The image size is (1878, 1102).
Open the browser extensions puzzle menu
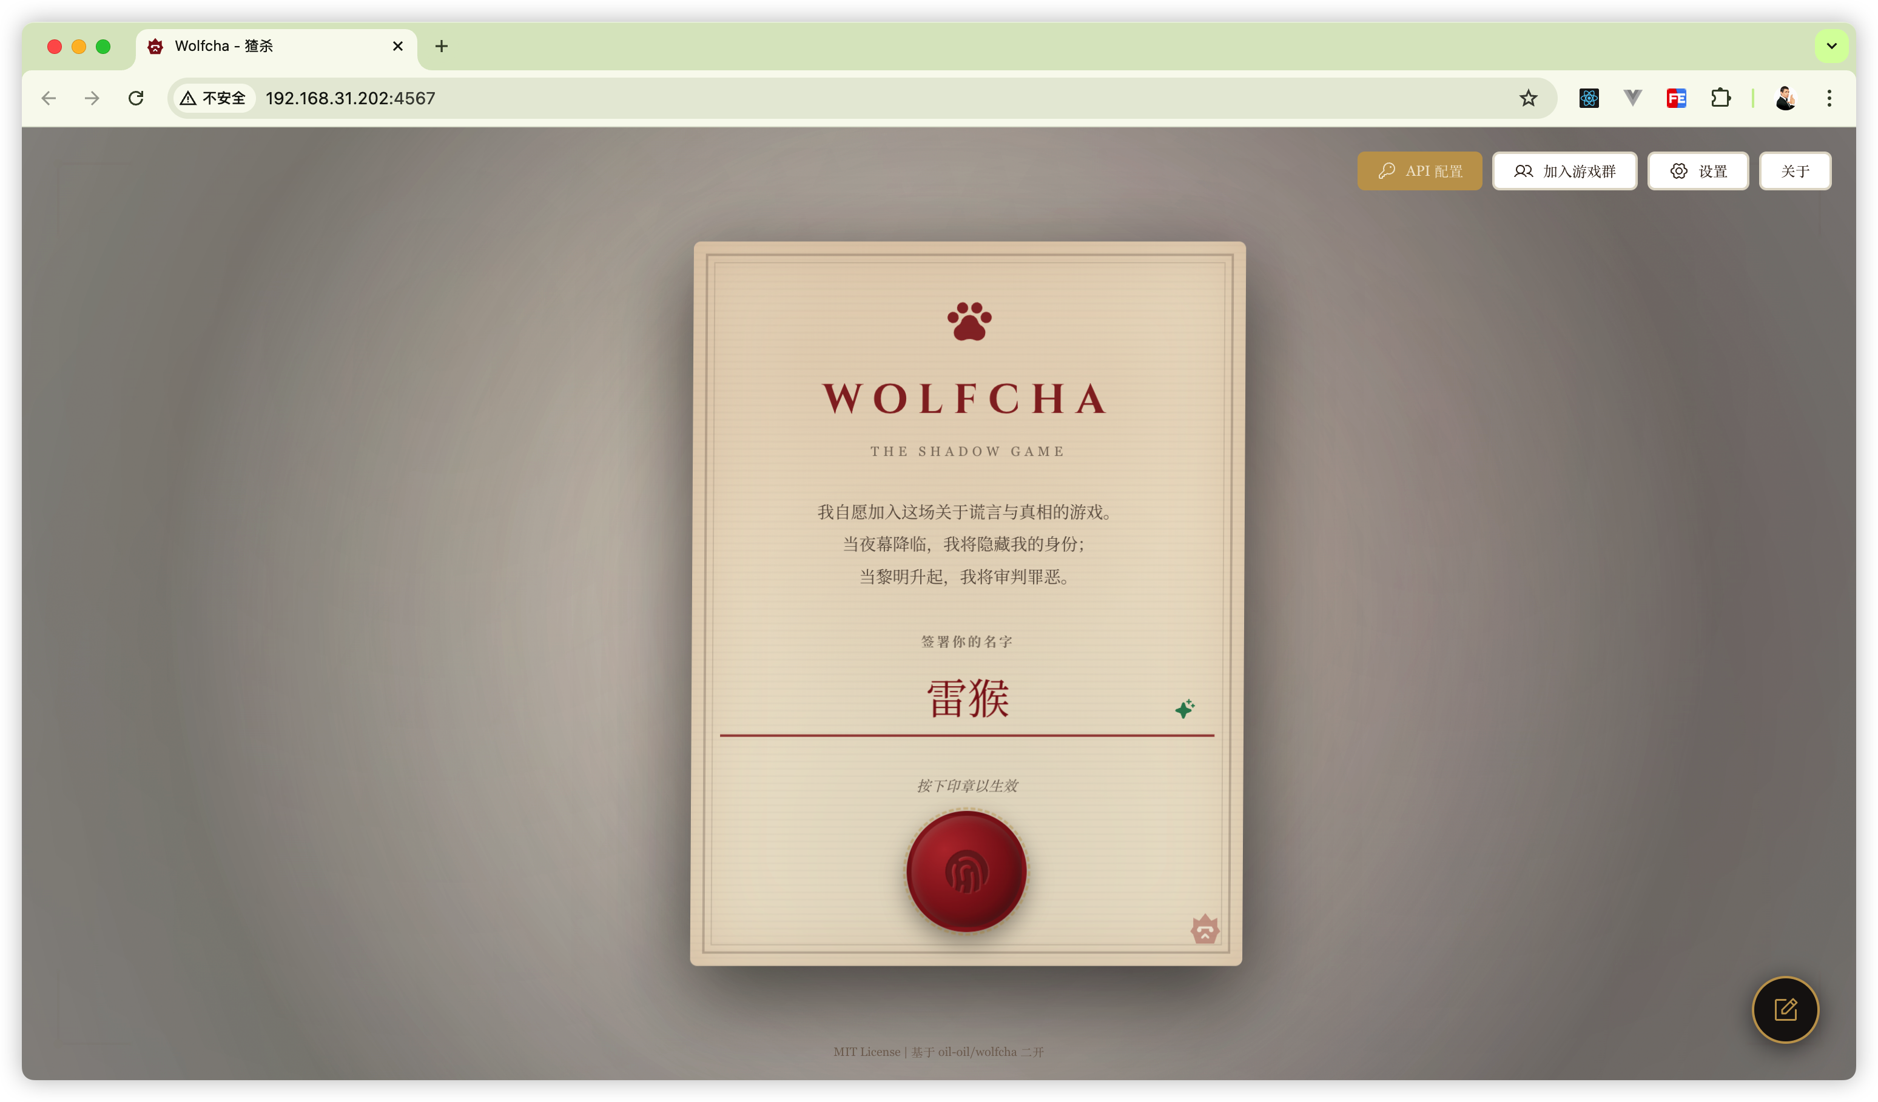(x=1720, y=98)
